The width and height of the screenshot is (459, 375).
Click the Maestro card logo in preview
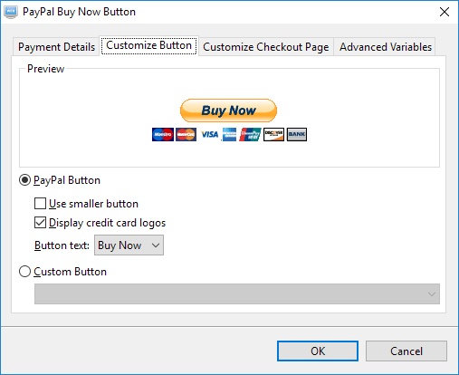[163, 134]
